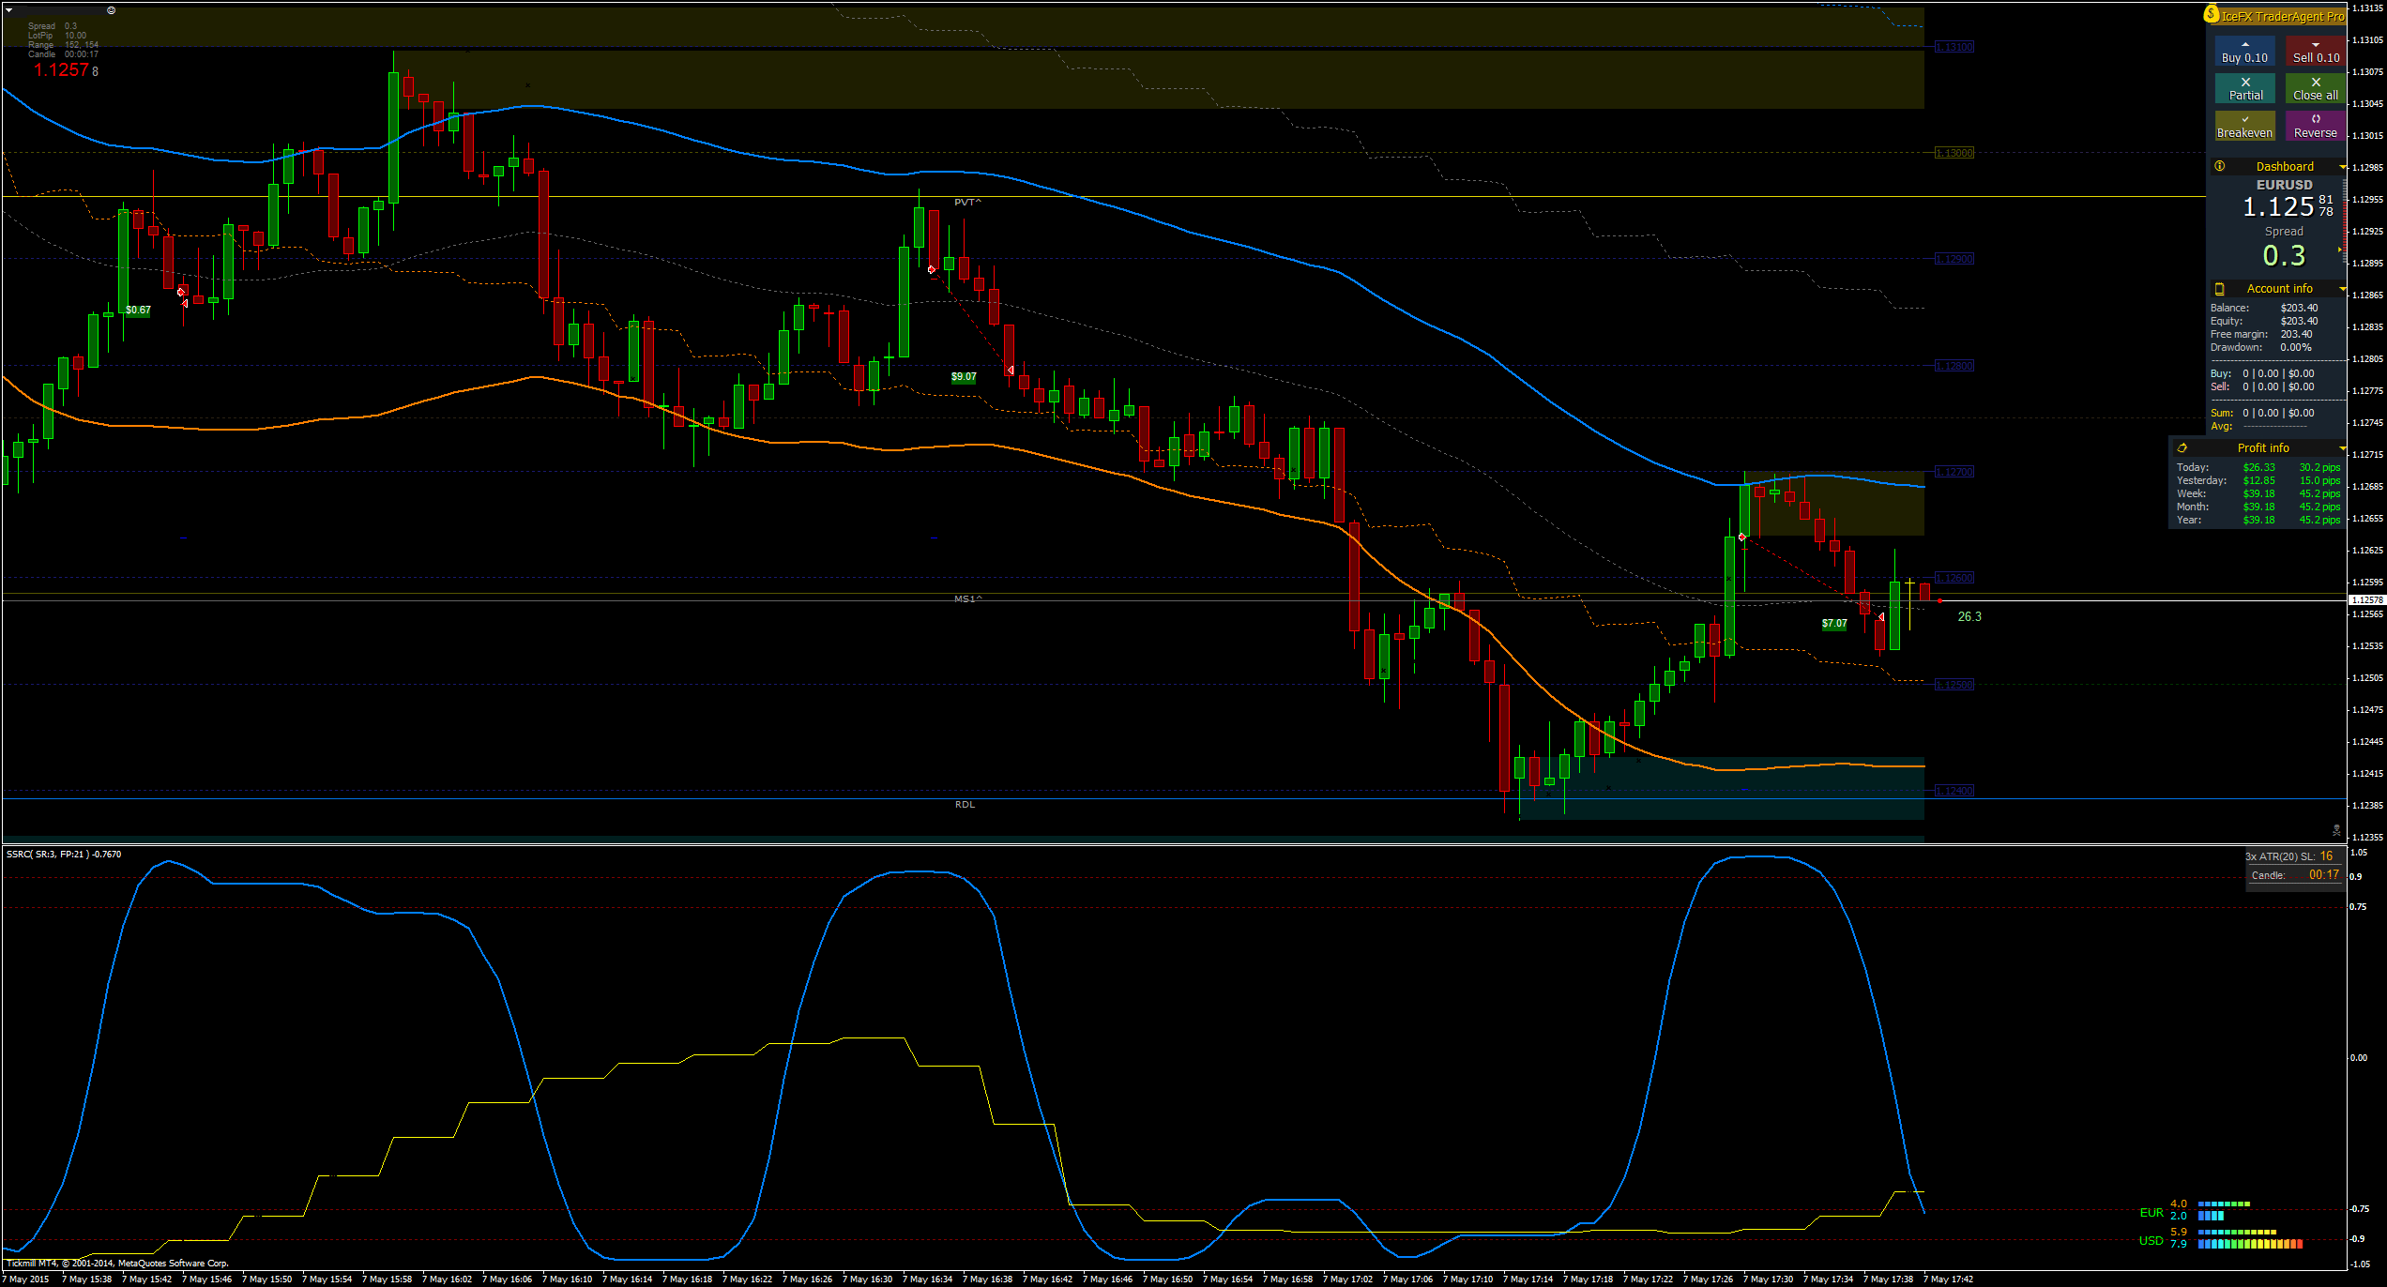2387x1287 pixels.
Task: Click the Partial close button
Action: coord(2244,88)
